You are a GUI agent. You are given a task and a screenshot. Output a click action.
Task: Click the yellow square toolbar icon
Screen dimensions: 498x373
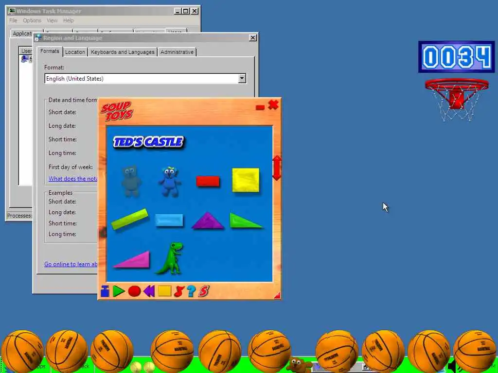click(164, 291)
